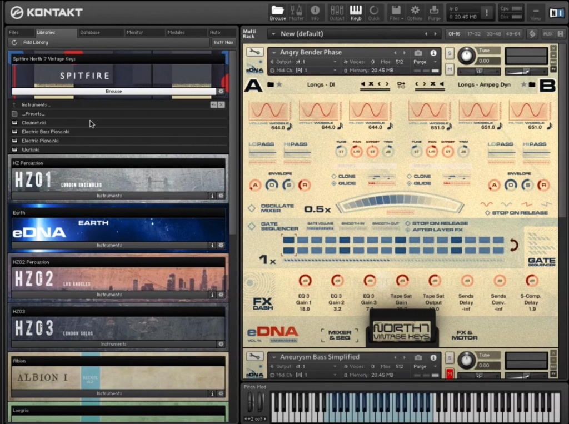The image size is (569, 424).
Task: Show the Info pane icon
Action: (315, 13)
